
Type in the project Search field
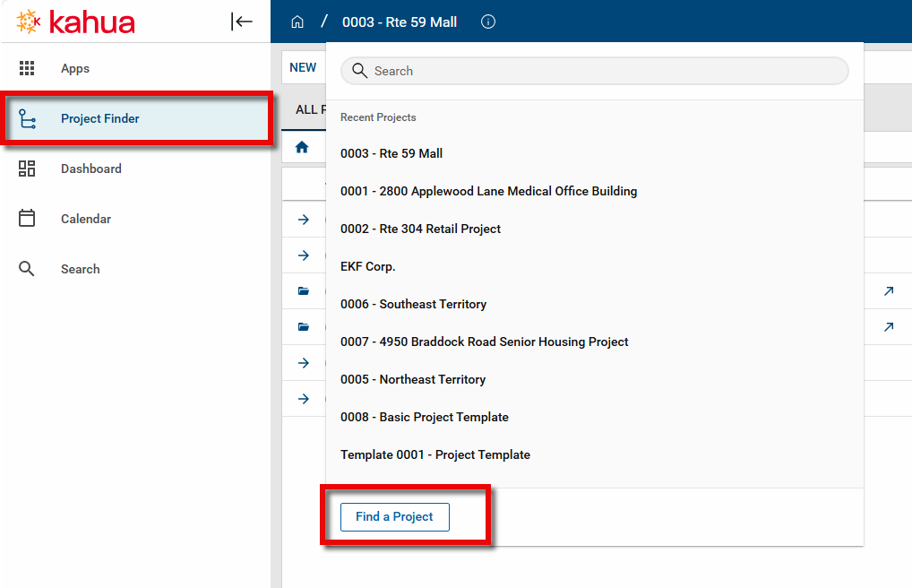coord(600,71)
